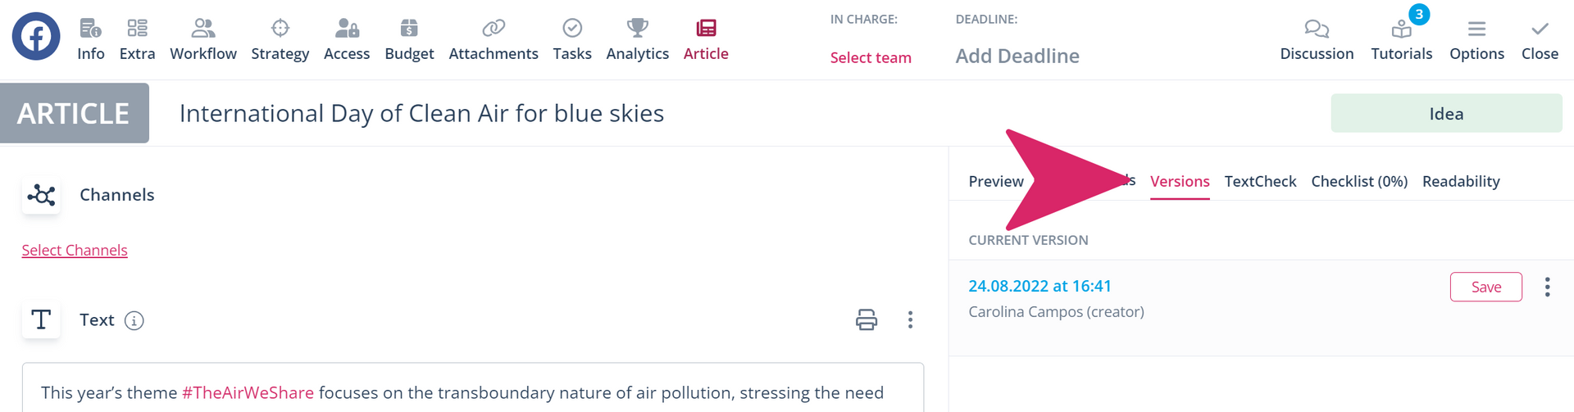Screen dimensions: 1574x412
Task: Click Add Deadline field
Action: pyautogui.click(x=1017, y=56)
